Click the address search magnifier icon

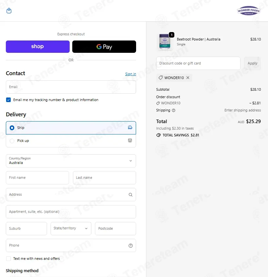pyautogui.click(x=131, y=195)
